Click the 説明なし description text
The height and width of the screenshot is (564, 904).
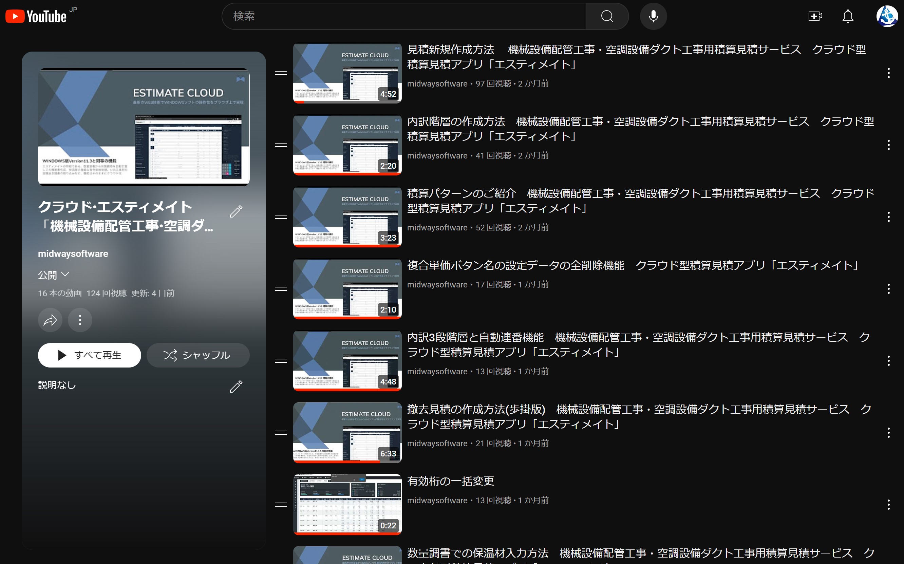[x=57, y=385]
